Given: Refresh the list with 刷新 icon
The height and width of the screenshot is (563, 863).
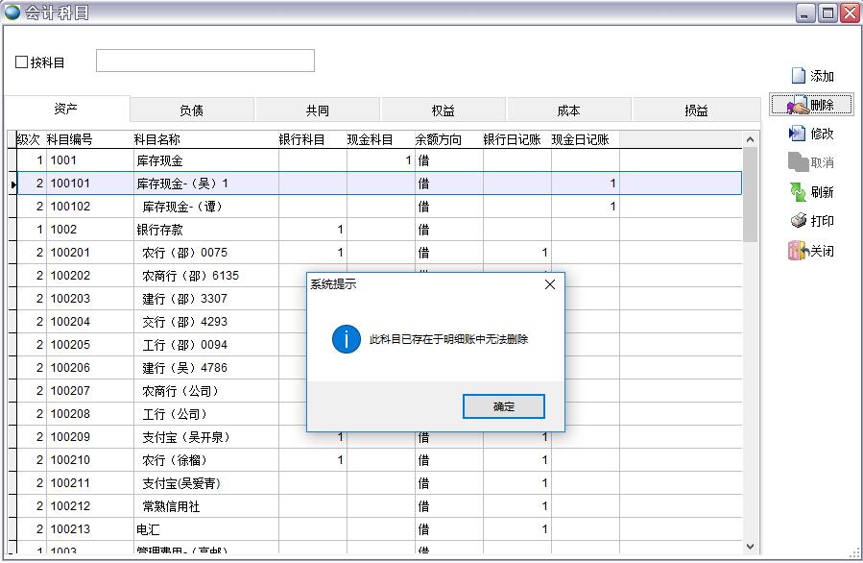Looking at the screenshot, I should (798, 192).
